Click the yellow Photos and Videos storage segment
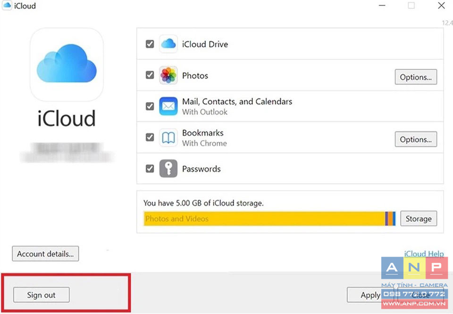 tap(264, 218)
